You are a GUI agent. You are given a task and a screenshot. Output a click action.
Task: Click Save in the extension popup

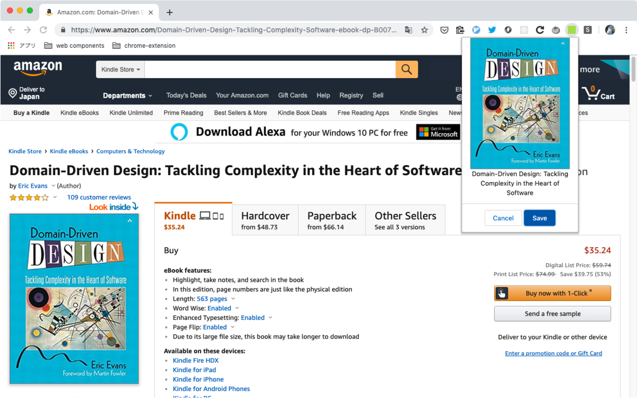point(539,218)
